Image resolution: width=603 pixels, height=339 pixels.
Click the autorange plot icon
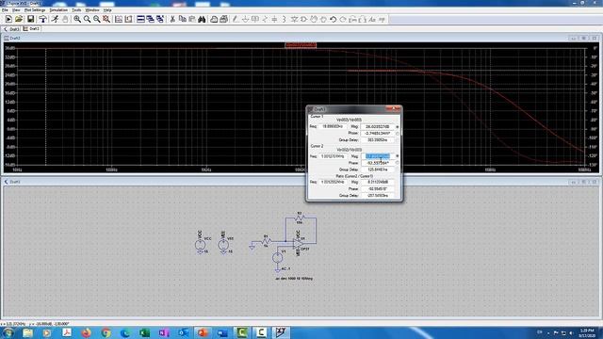coord(119,19)
